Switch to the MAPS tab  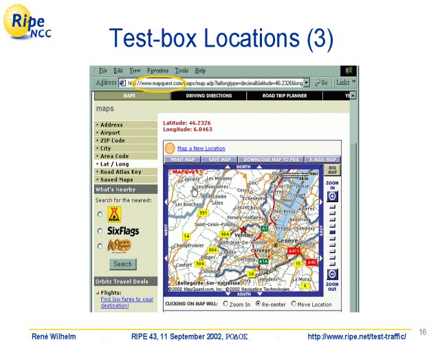coord(132,96)
